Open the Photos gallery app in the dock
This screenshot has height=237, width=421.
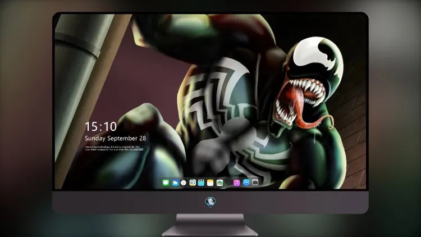219,183
